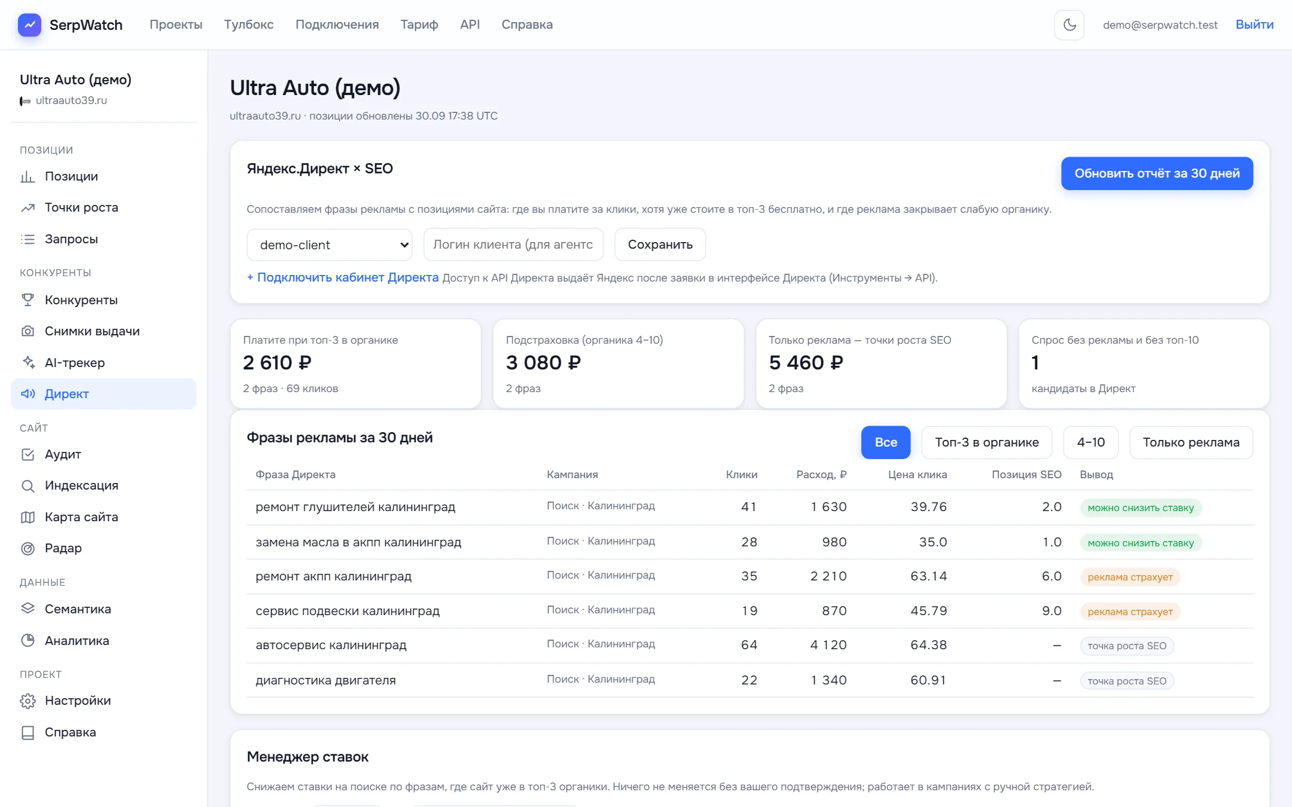Image resolution: width=1292 pixels, height=807 pixels.
Task: Open Точки роста sidebar item
Action: pyautogui.click(x=103, y=207)
